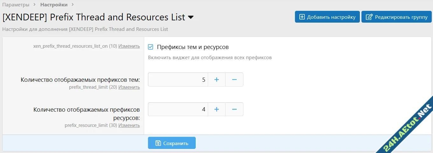
Task: Click Изменить link for prefix_resource_limit
Action: [x=129, y=125]
